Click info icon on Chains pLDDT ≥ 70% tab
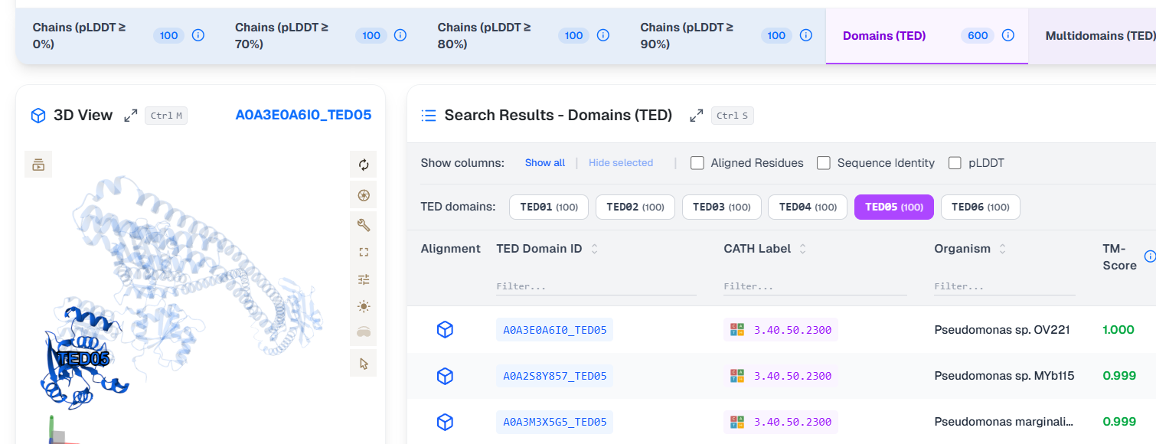 [400, 35]
